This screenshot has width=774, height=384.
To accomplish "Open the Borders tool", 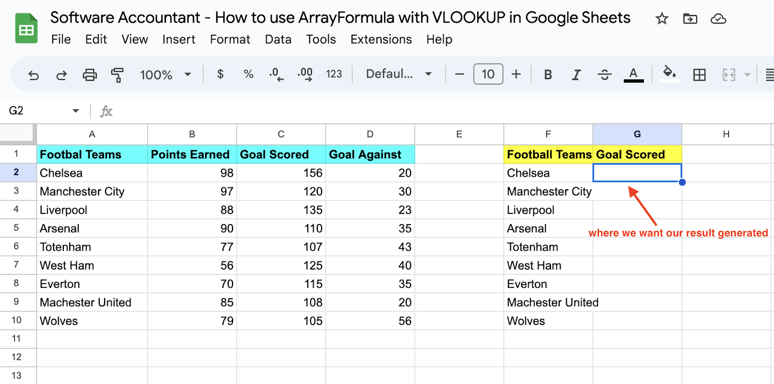I will [x=699, y=74].
